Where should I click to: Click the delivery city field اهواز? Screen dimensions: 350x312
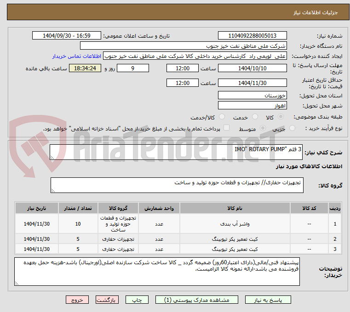tap(252, 106)
